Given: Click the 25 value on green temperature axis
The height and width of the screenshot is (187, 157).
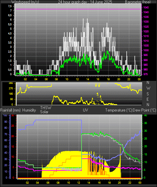Looking at the screenshot, I should pos(146,139).
